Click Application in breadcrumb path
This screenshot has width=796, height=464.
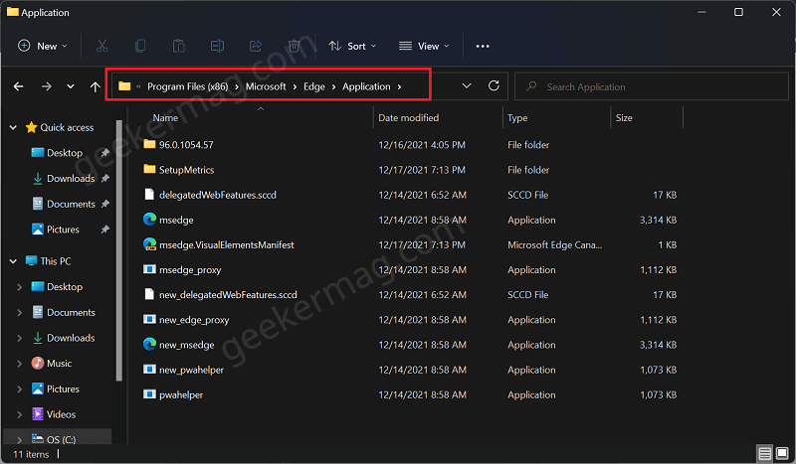(x=366, y=86)
